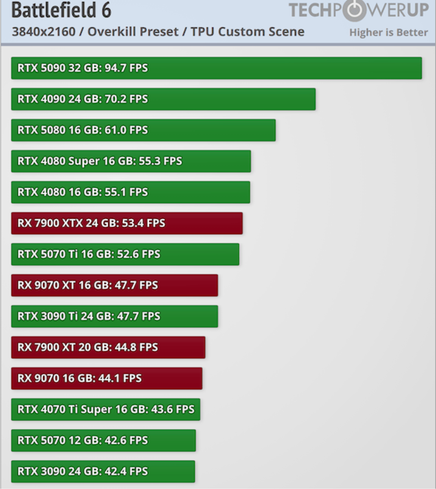This screenshot has width=436, height=489.
Task: Click the RTX 5070 12 GB bar
Action: coord(103,441)
